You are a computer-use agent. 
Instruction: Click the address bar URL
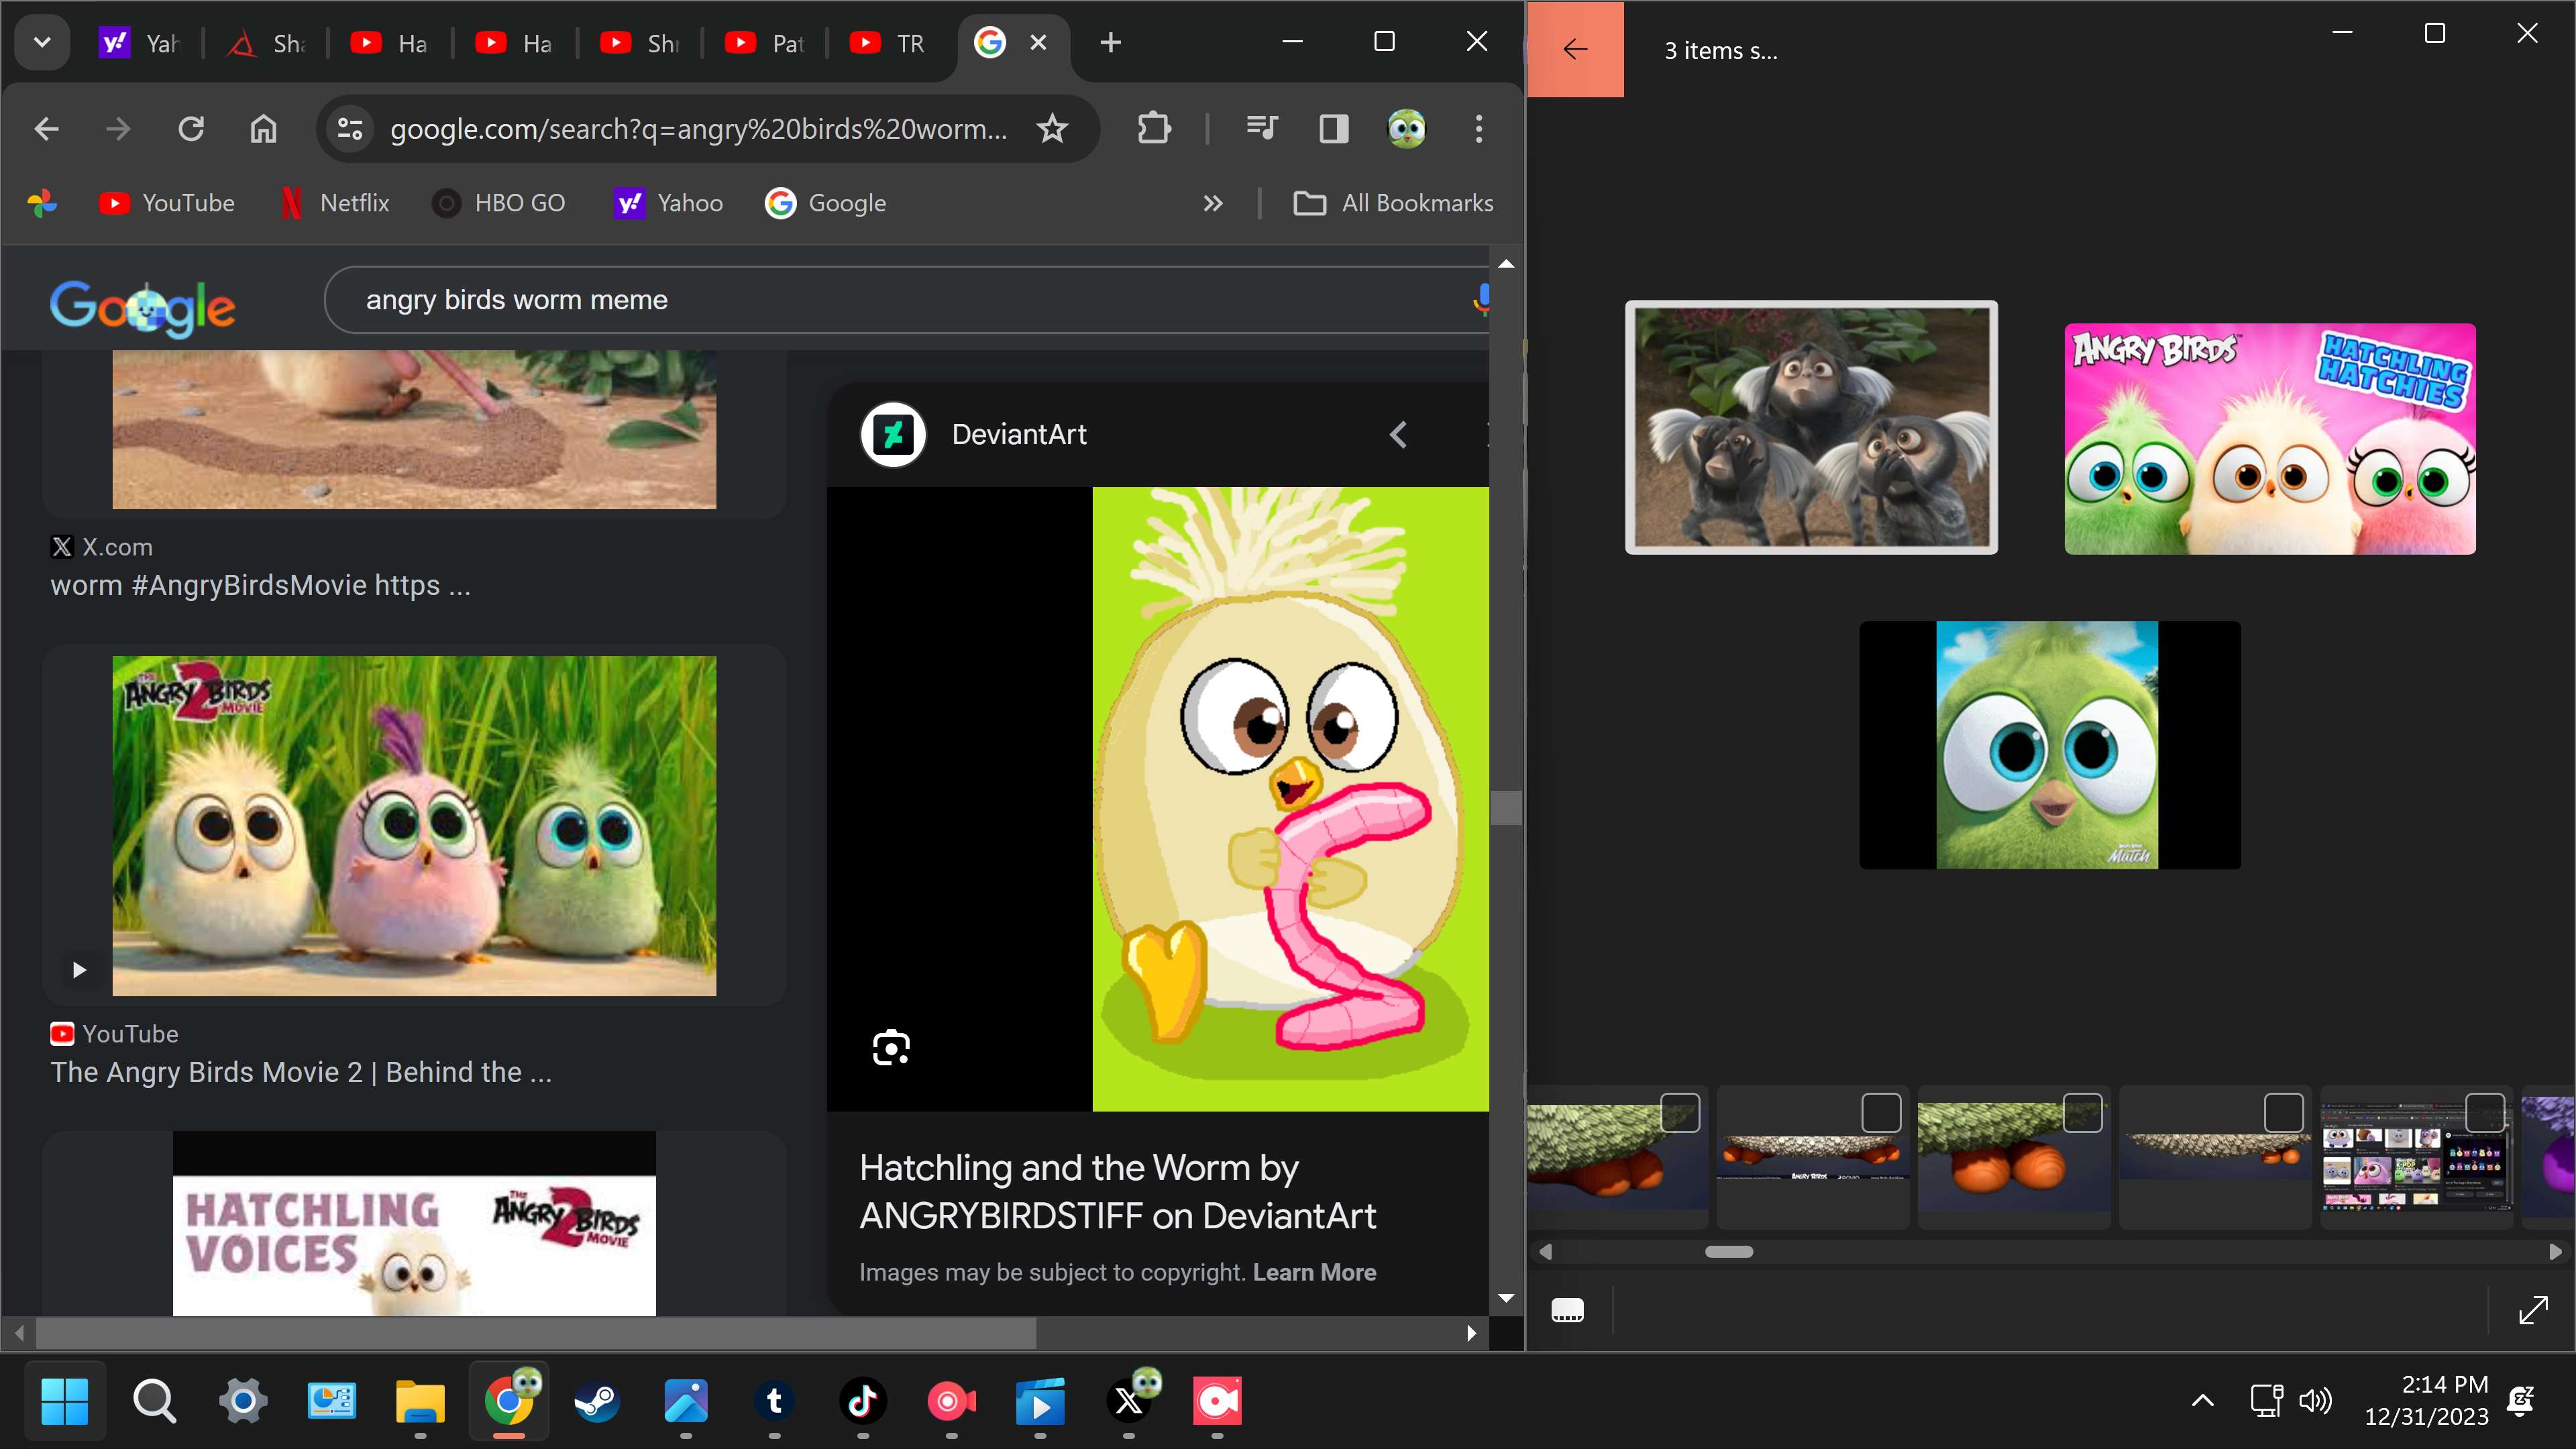pos(698,129)
